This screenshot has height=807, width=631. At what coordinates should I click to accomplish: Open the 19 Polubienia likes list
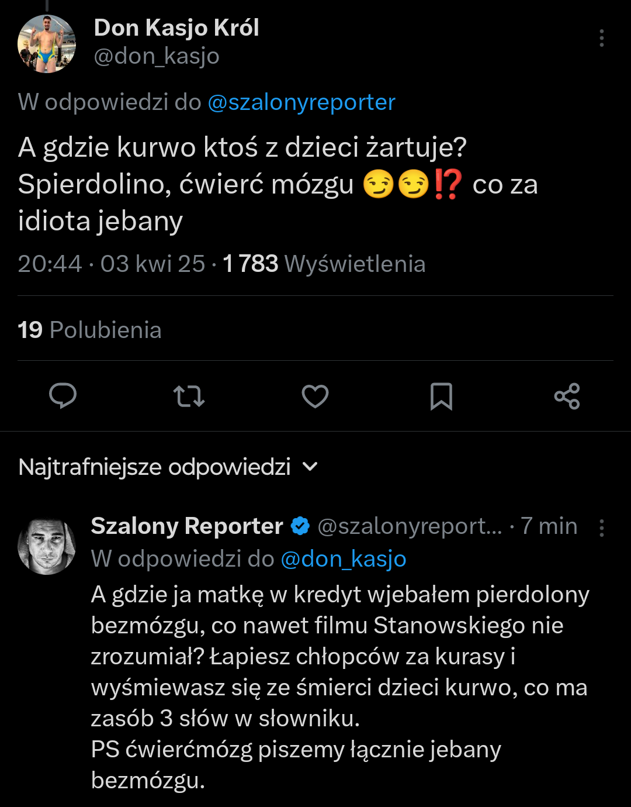coord(89,330)
